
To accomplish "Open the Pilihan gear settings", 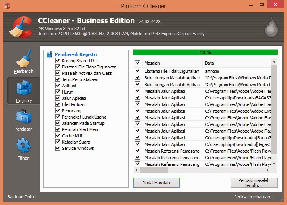I will pyautogui.click(x=23, y=149).
